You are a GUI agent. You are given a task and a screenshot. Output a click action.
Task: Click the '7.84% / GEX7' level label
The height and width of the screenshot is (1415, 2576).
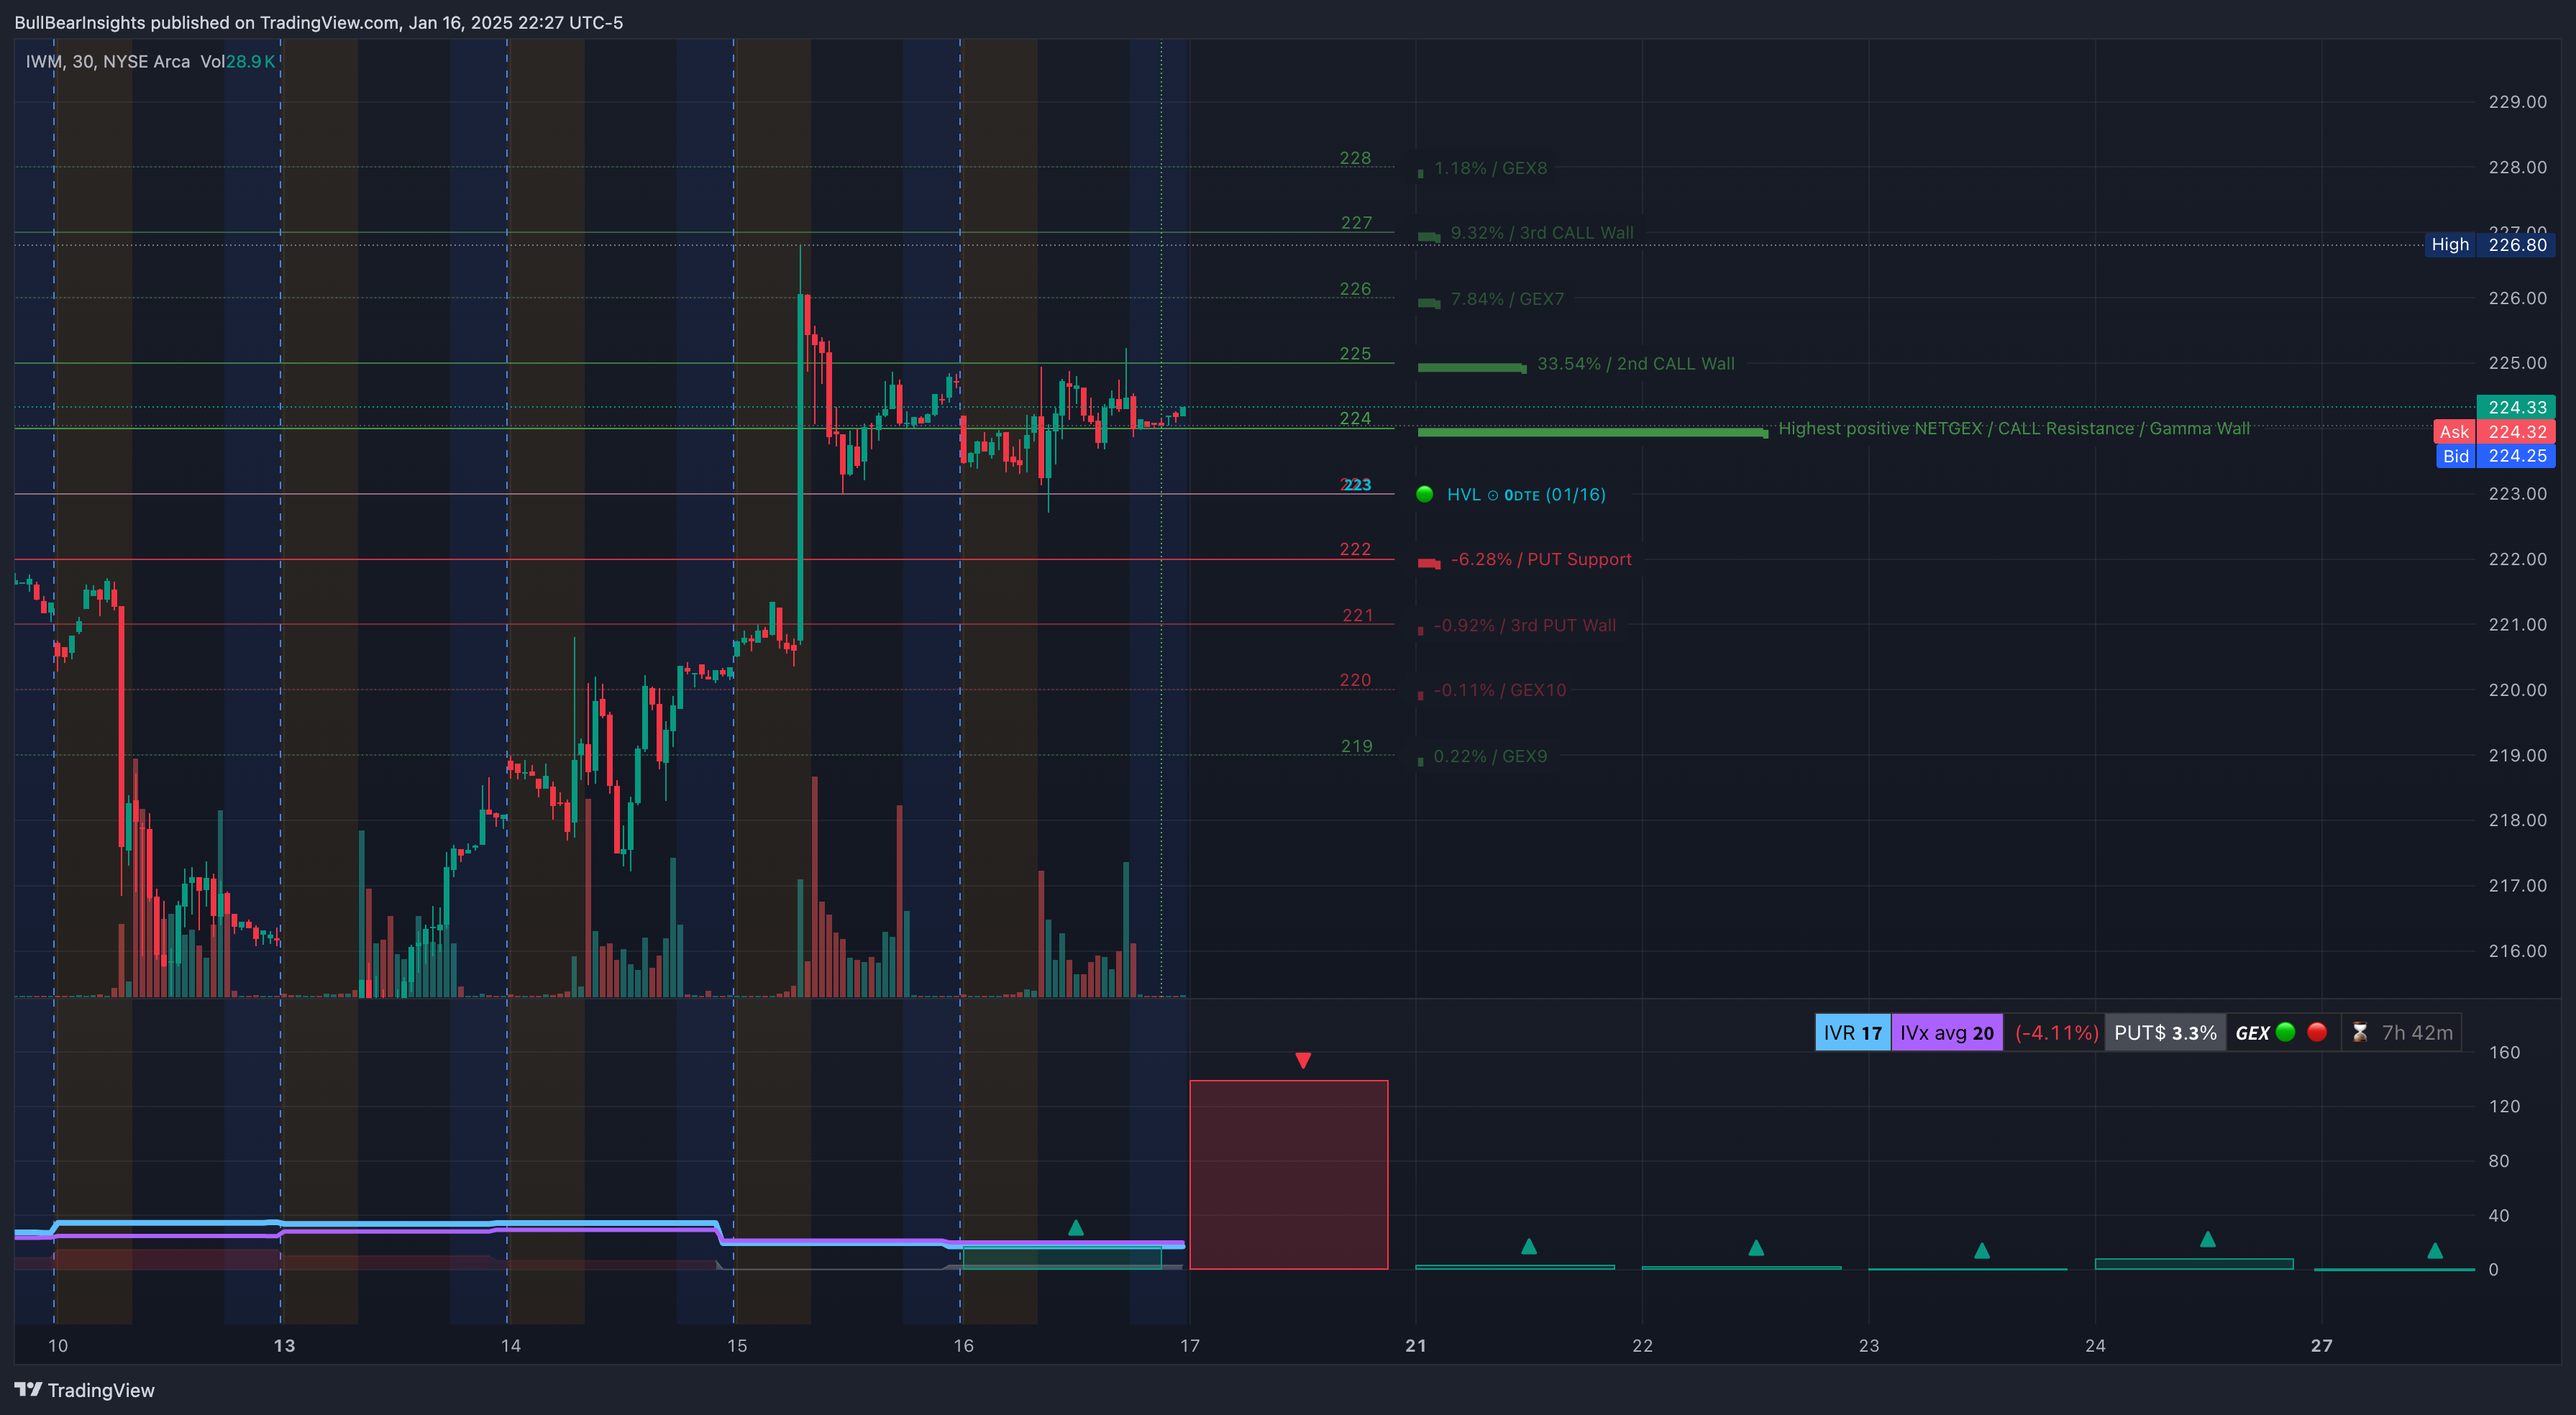pos(1507,299)
